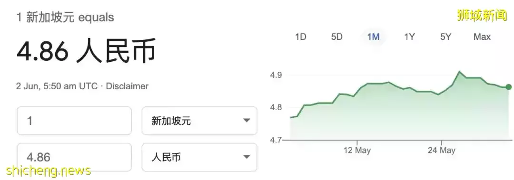This screenshot has width=514, height=180.
Task: Click the chart peak near 4.9
Action: point(460,71)
